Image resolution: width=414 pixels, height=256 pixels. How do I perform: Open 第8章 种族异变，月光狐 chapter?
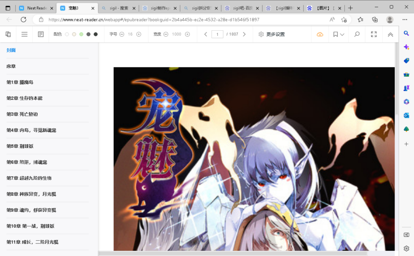pyautogui.click(x=31, y=194)
